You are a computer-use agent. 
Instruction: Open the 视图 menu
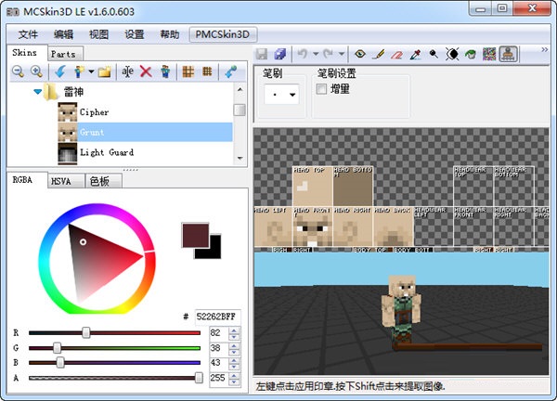point(98,34)
